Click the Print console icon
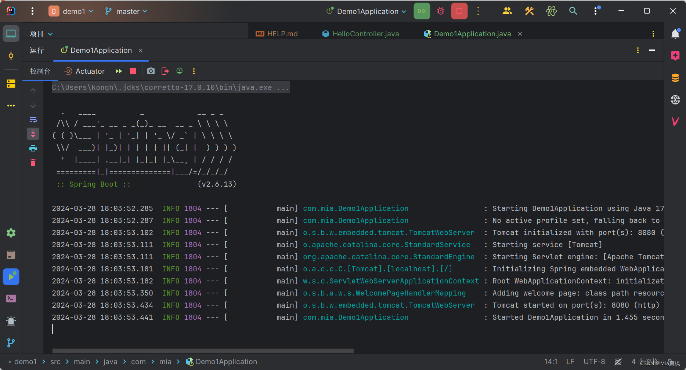Viewport: 686px width, 370px height. coord(33,148)
